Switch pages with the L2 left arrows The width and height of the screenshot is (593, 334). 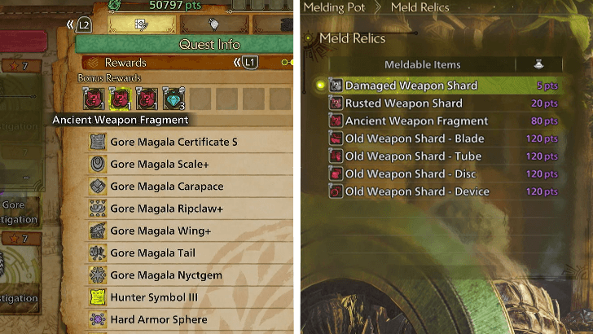click(79, 25)
